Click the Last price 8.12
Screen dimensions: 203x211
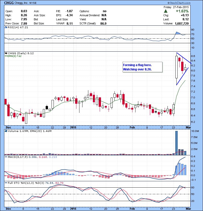click(x=185, y=19)
